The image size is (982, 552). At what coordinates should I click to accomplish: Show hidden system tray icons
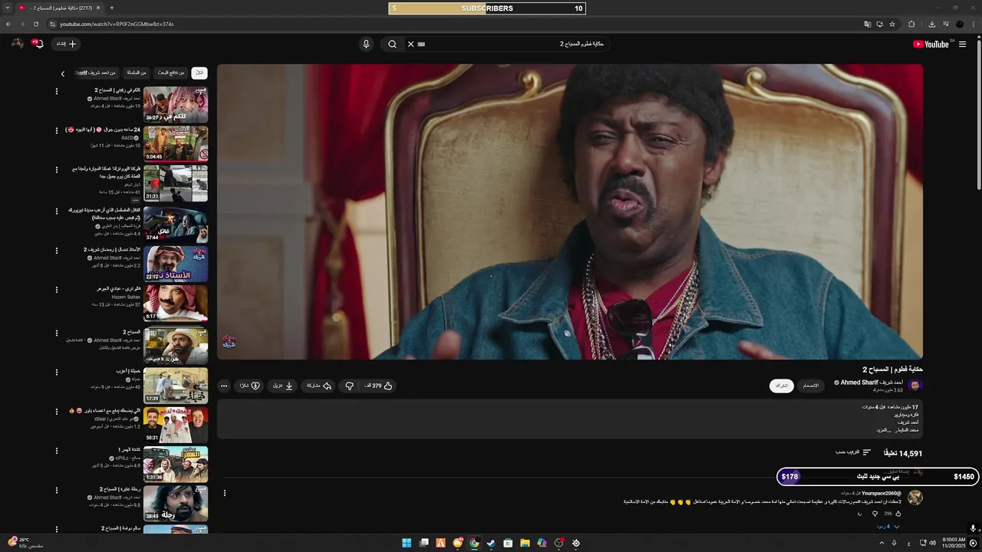pyautogui.click(x=881, y=543)
